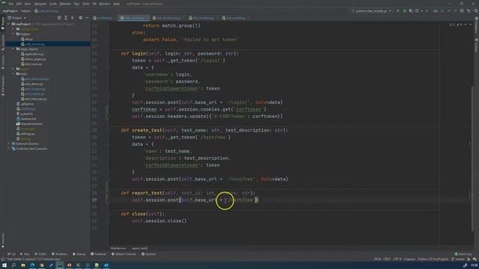Click the CRLF line separator status entry
The image size is (479, 269).
tap(387, 259)
